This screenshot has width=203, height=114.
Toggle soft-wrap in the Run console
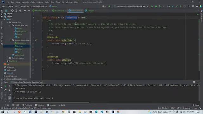point(10,94)
